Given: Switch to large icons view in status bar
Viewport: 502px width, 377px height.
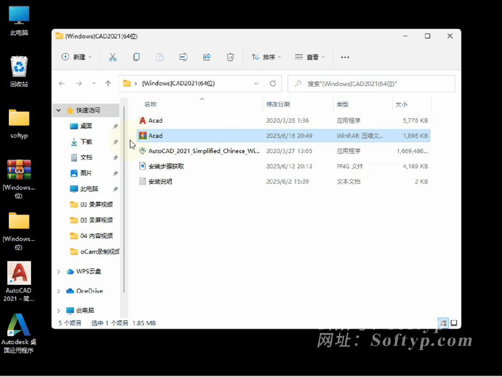Looking at the screenshot, I should tap(454, 323).
